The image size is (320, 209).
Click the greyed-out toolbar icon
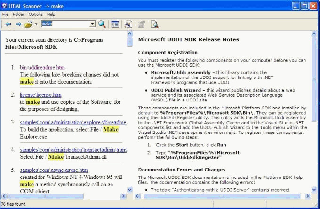coord(141,24)
